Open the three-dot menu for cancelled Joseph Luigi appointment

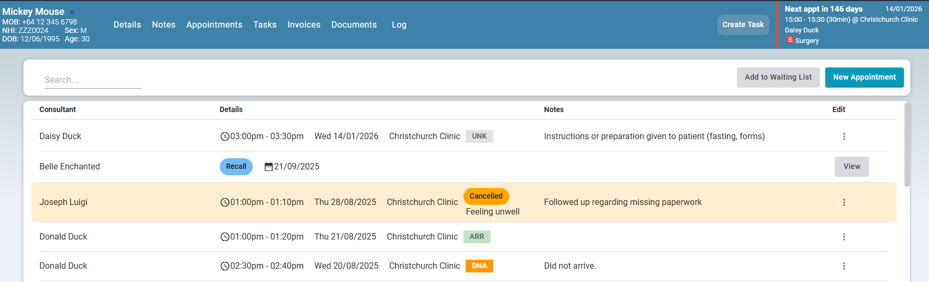tap(844, 202)
